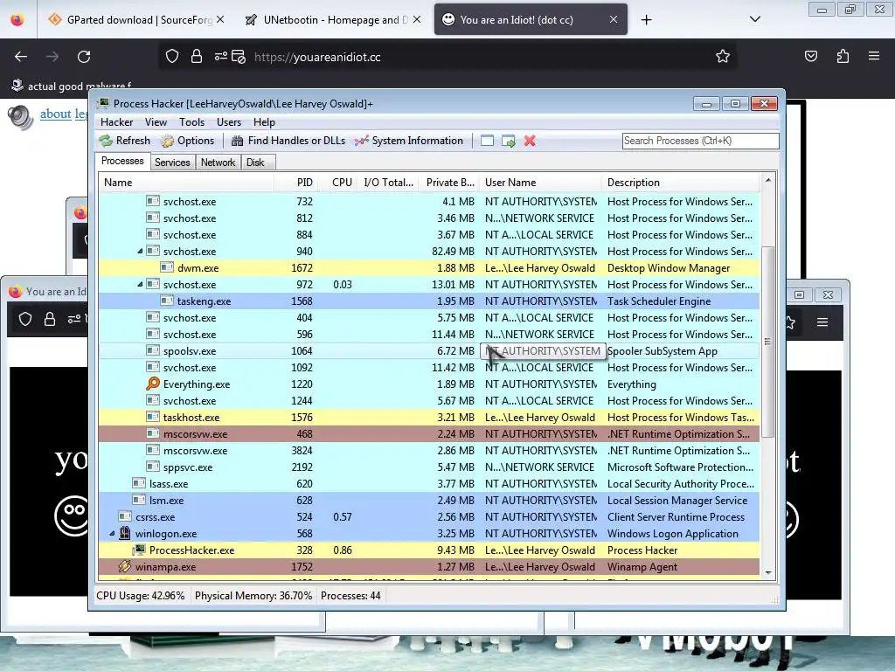
Task: Switch to the Network tab
Action: 218,163
